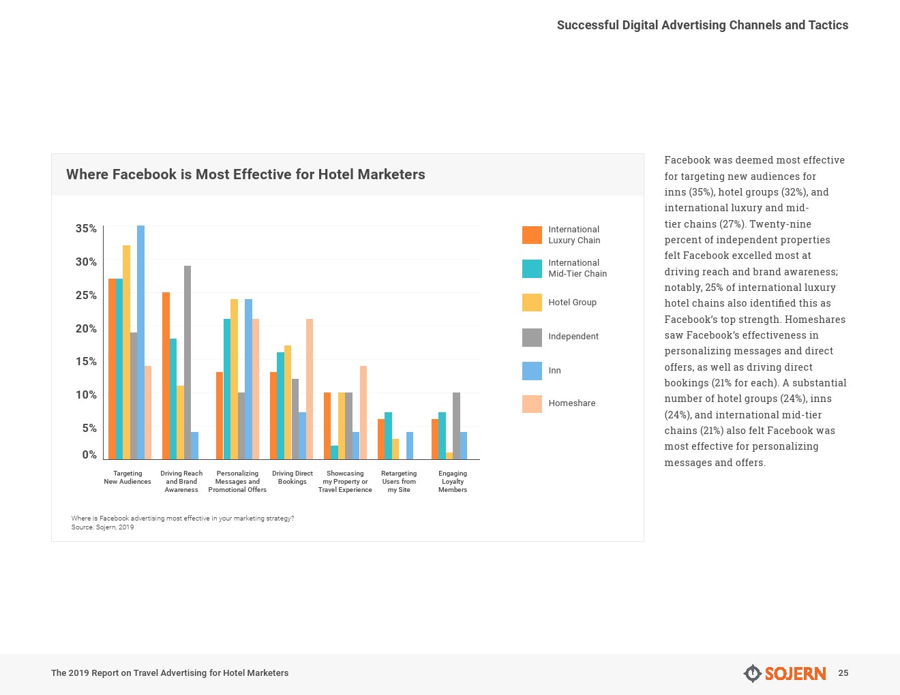
Task: Click the Hotel Group yellow legend swatch
Action: 532,303
